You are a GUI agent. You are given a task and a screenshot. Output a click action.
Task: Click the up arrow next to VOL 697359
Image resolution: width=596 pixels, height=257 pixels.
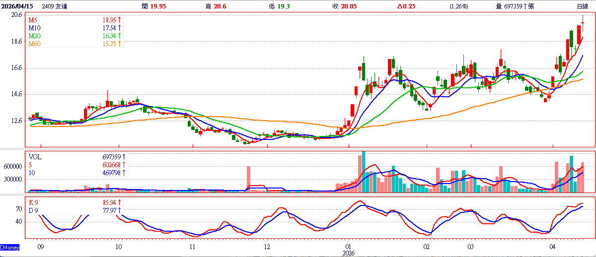point(123,156)
